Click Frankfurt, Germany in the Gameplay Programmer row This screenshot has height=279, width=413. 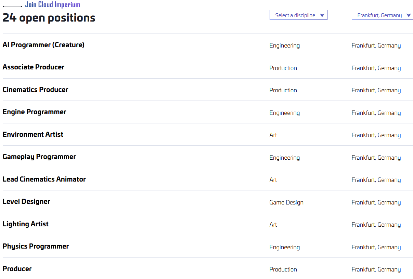pos(376,158)
